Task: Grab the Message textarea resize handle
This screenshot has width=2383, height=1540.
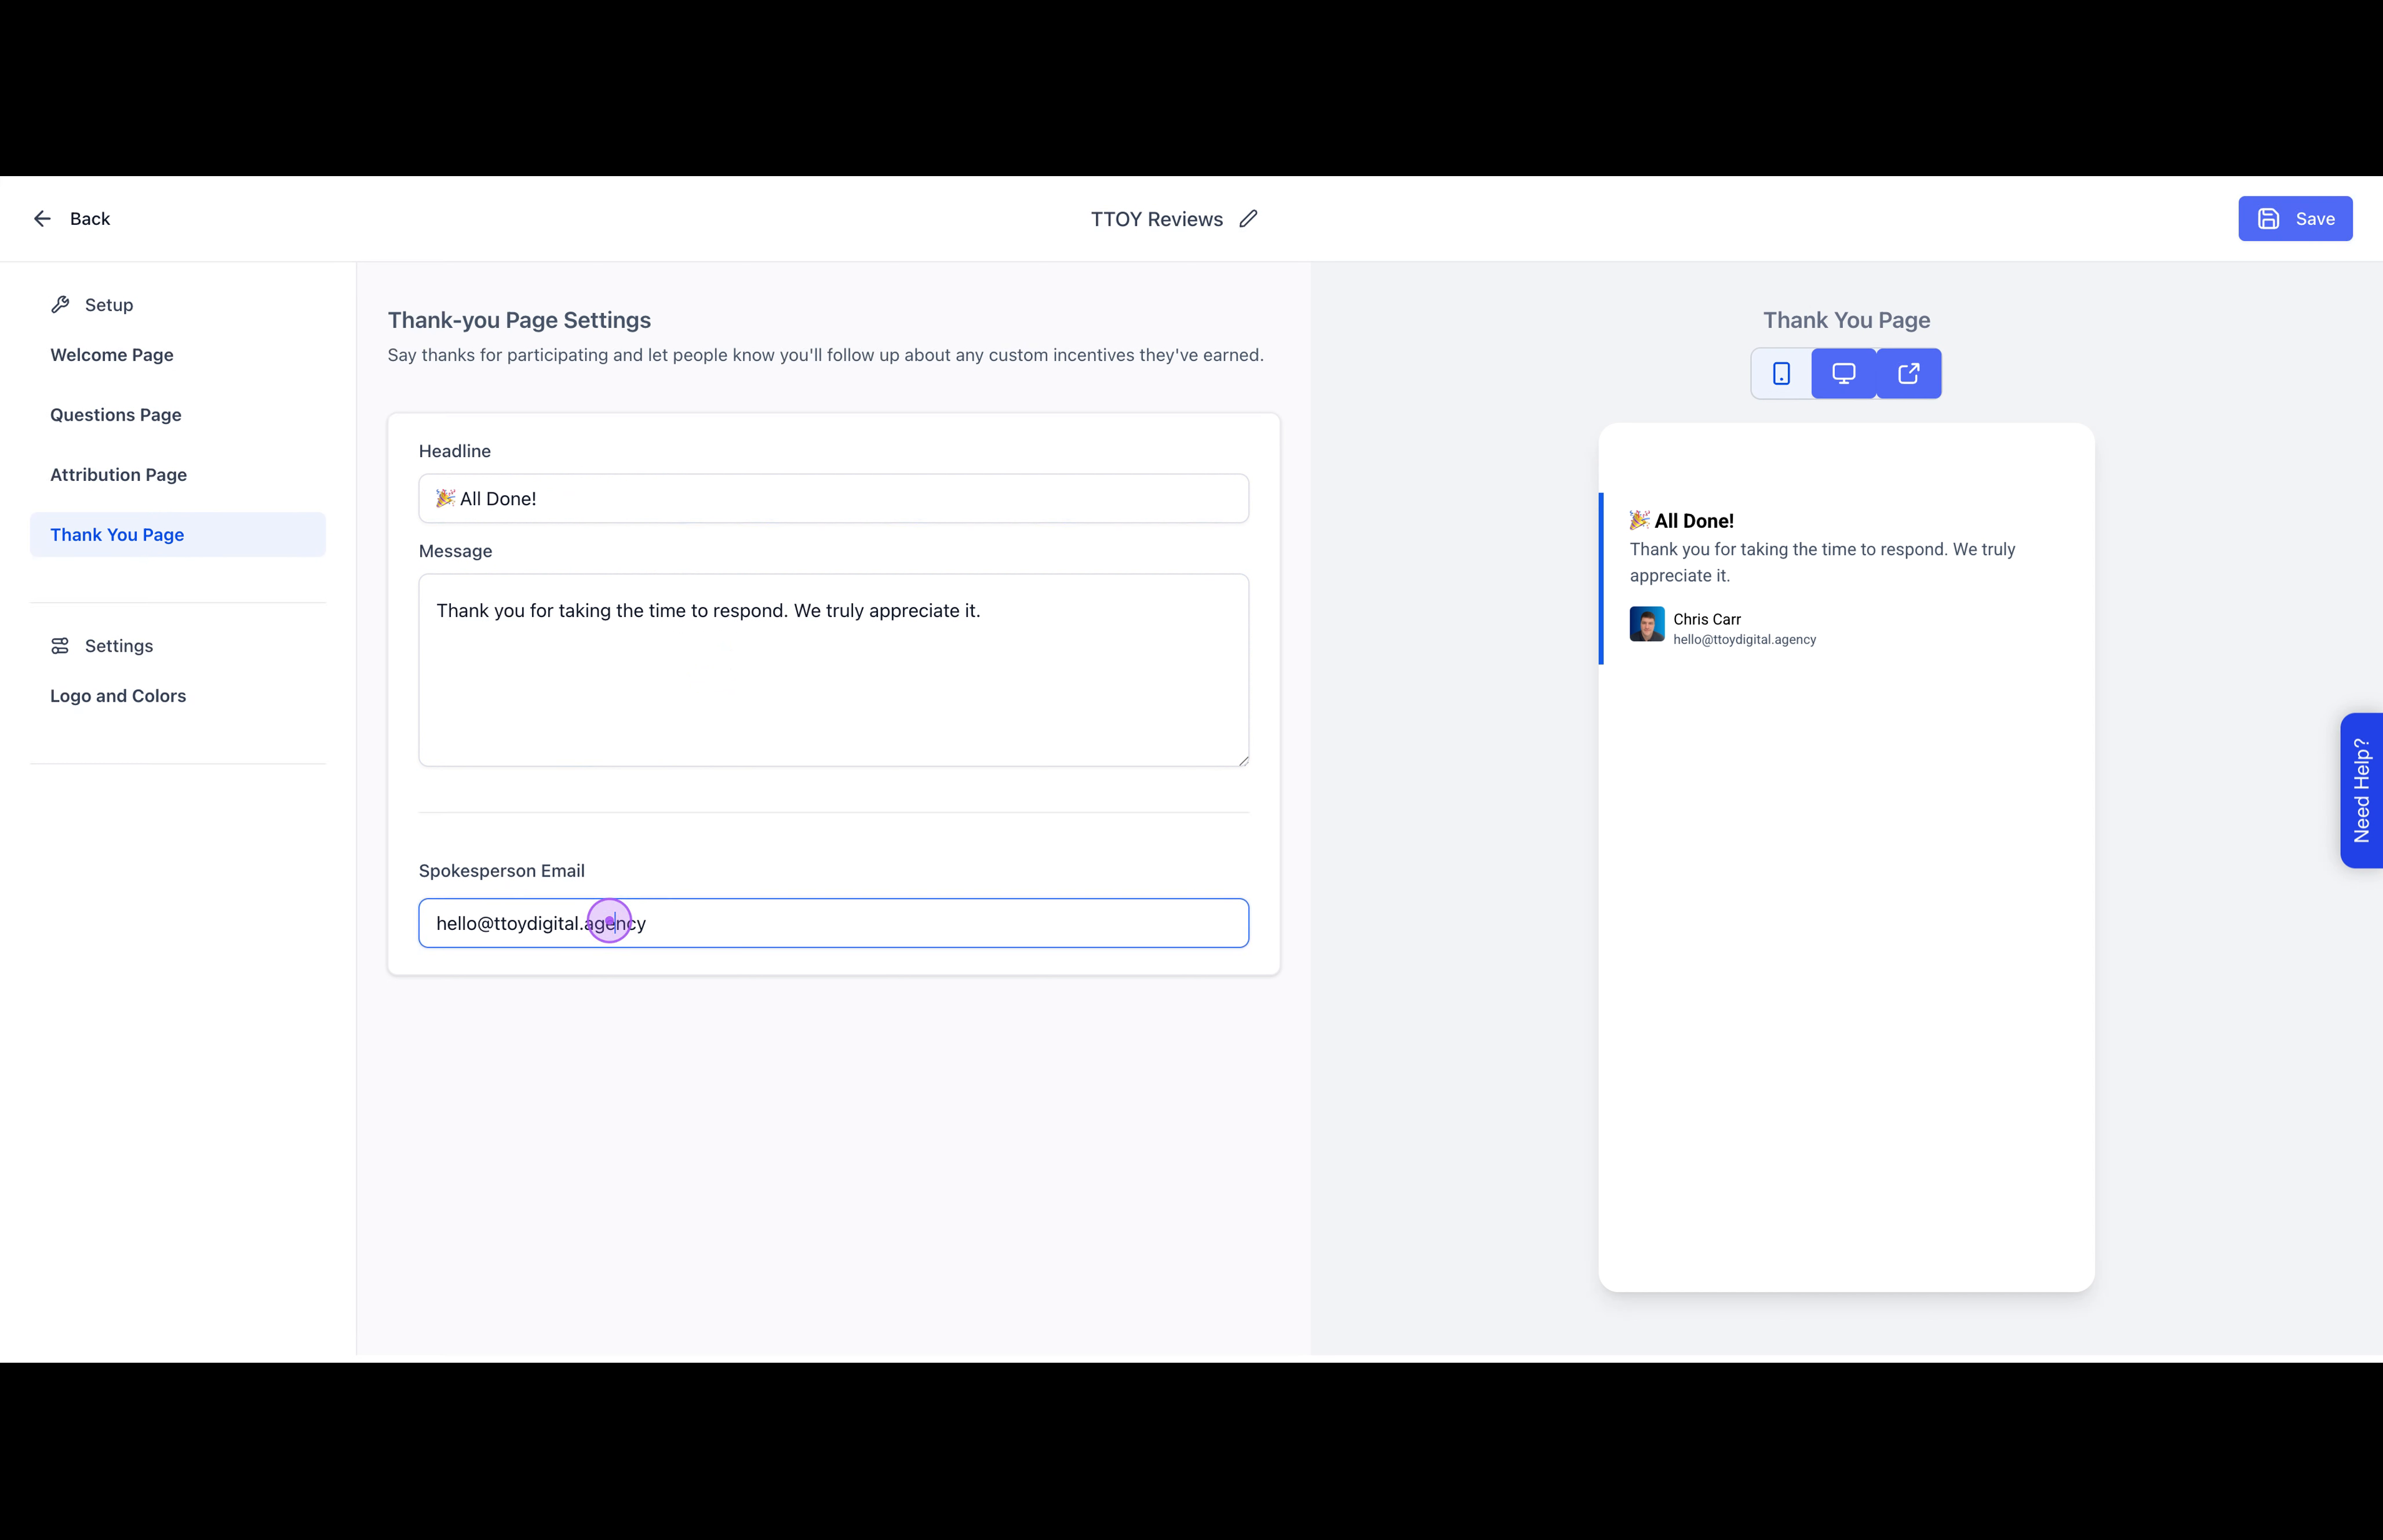Action: click(1243, 761)
